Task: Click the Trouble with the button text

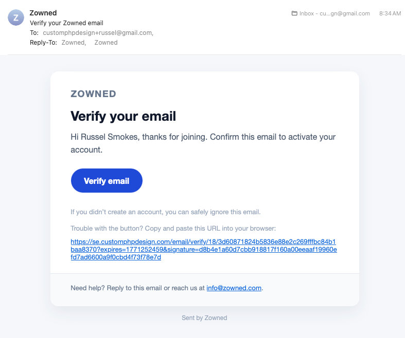Action: tap(173, 228)
